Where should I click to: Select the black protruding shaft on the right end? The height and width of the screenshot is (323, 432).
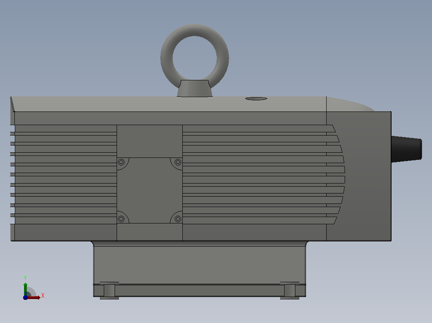click(x=406, y=149)
